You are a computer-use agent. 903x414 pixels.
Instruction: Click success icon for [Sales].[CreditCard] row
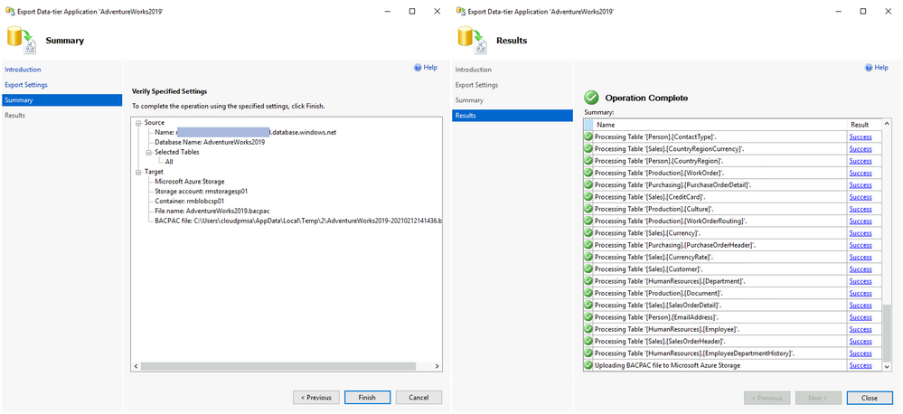coord(588,197)
